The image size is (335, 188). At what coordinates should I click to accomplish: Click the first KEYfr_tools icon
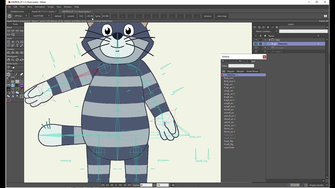(8, 67)
